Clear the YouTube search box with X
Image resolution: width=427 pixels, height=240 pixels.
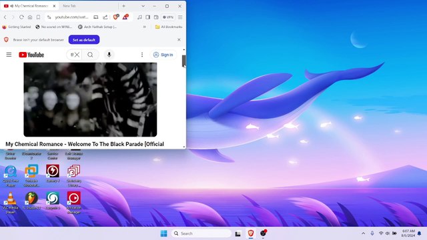pos(77,55)
